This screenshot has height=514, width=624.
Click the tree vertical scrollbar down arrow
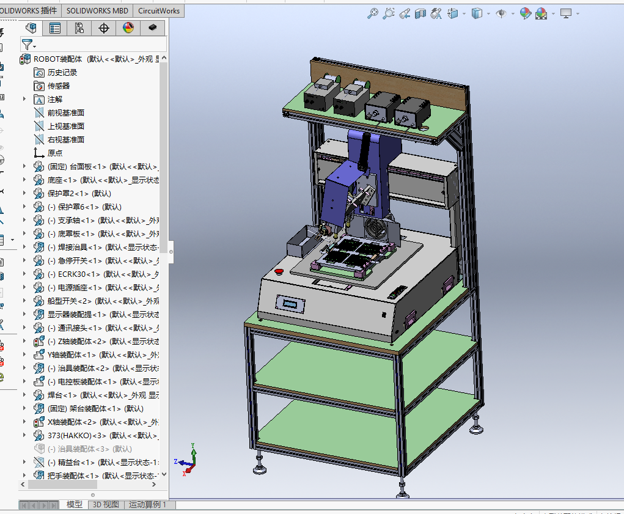164,475
